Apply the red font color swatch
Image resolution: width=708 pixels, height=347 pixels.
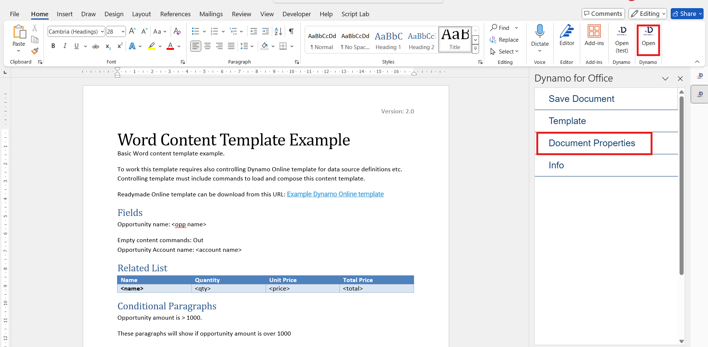[x=170, y=47]
